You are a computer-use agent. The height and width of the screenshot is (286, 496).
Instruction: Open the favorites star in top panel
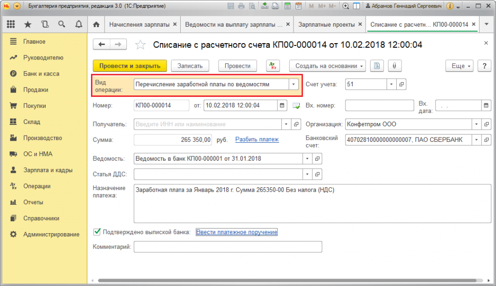28,24
